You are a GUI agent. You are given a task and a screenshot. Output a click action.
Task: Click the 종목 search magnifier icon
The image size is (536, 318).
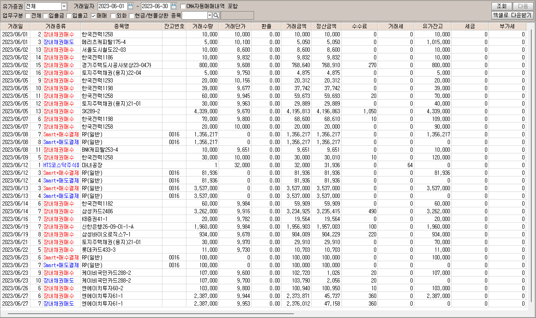[x=216, y=16]
